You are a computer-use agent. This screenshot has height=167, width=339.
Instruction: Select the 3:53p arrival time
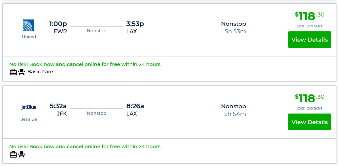point(135,24)
